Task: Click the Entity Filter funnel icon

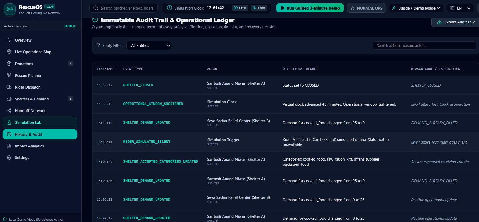Action: 98,45
